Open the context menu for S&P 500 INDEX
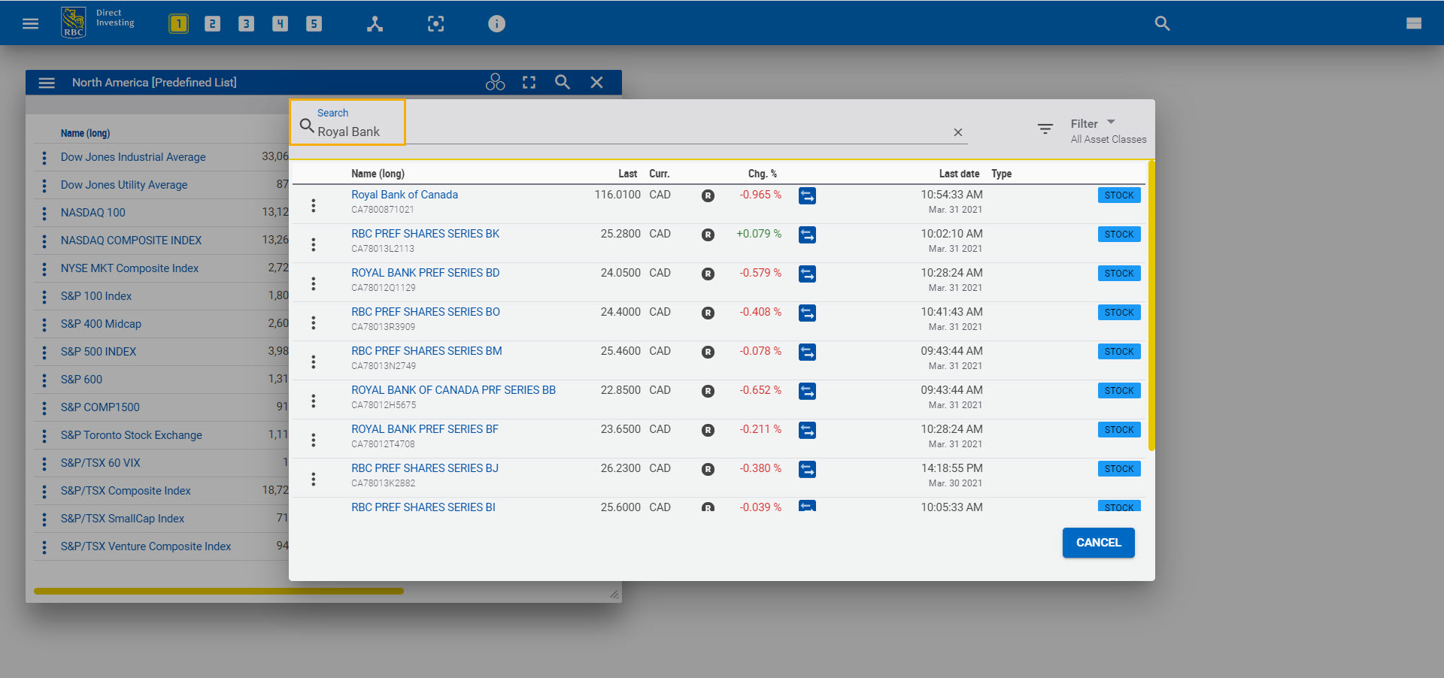This screenshot has height=678, width=1444. (44, 351)
